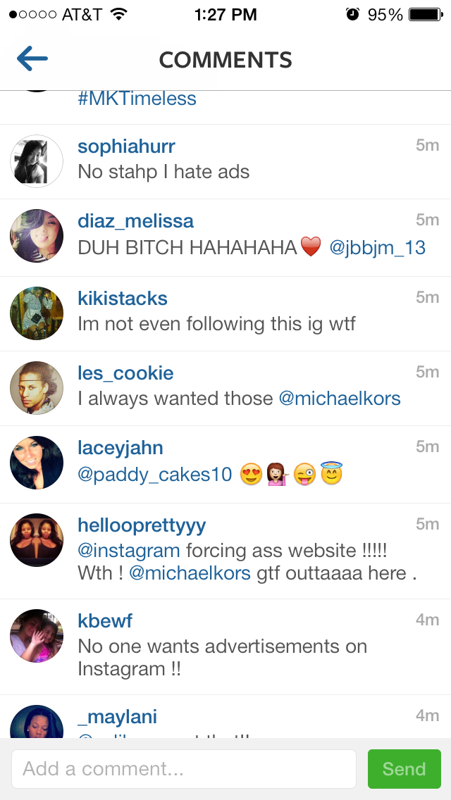Open the #MKTimeless hashtag
Image resolution: width=451 pixels, height=800 pixels.
(137, 98)
